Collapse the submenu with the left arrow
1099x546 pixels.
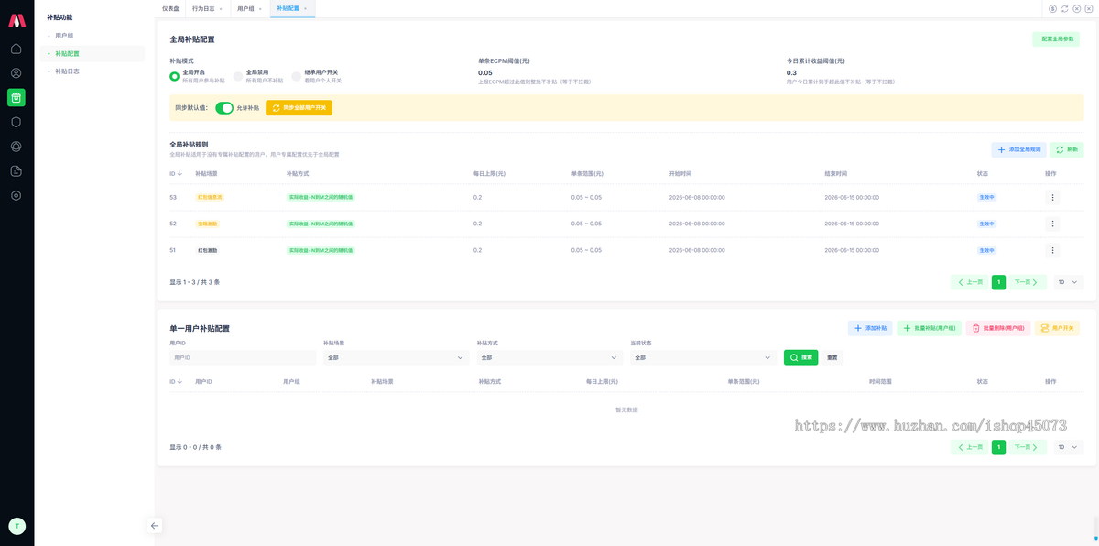(155, 526)
